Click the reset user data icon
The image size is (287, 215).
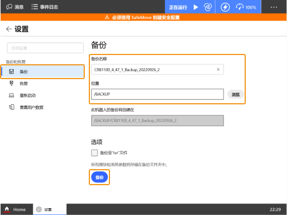click(x=11, y=107)
